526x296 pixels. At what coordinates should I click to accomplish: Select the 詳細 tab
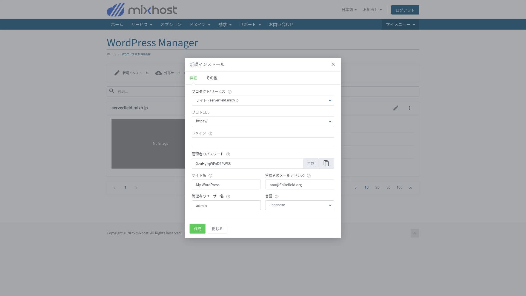pos(193,78)
